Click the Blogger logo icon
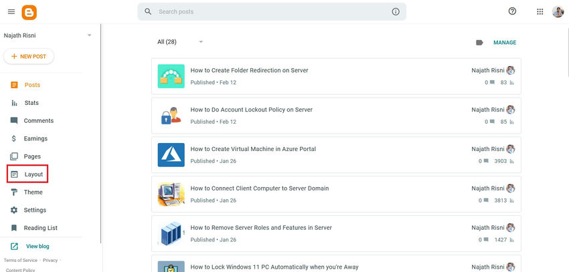Screen dimensions: 569x272 tap(29, 12)
